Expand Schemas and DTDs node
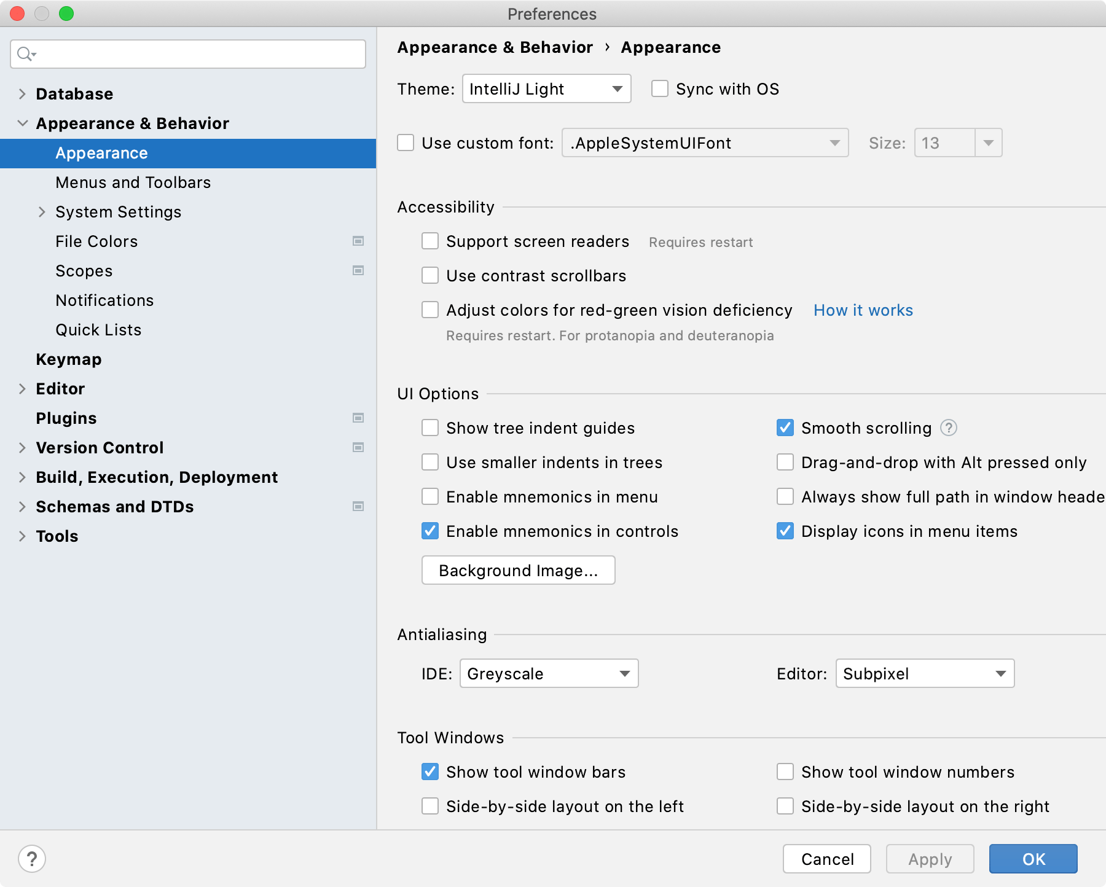 22,507
